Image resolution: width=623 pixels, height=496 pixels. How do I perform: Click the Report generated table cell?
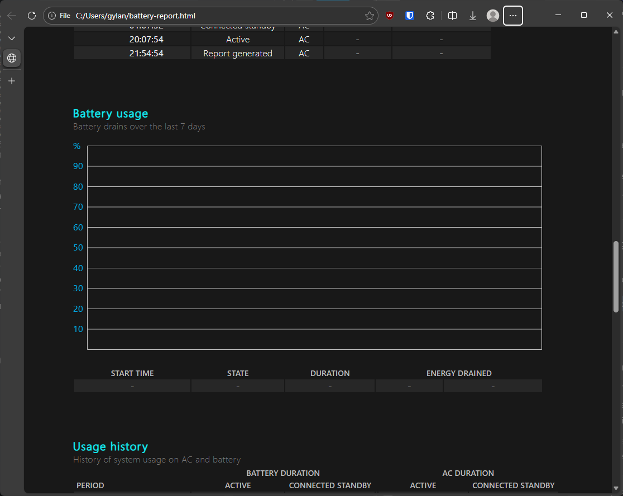click(238, 54)
